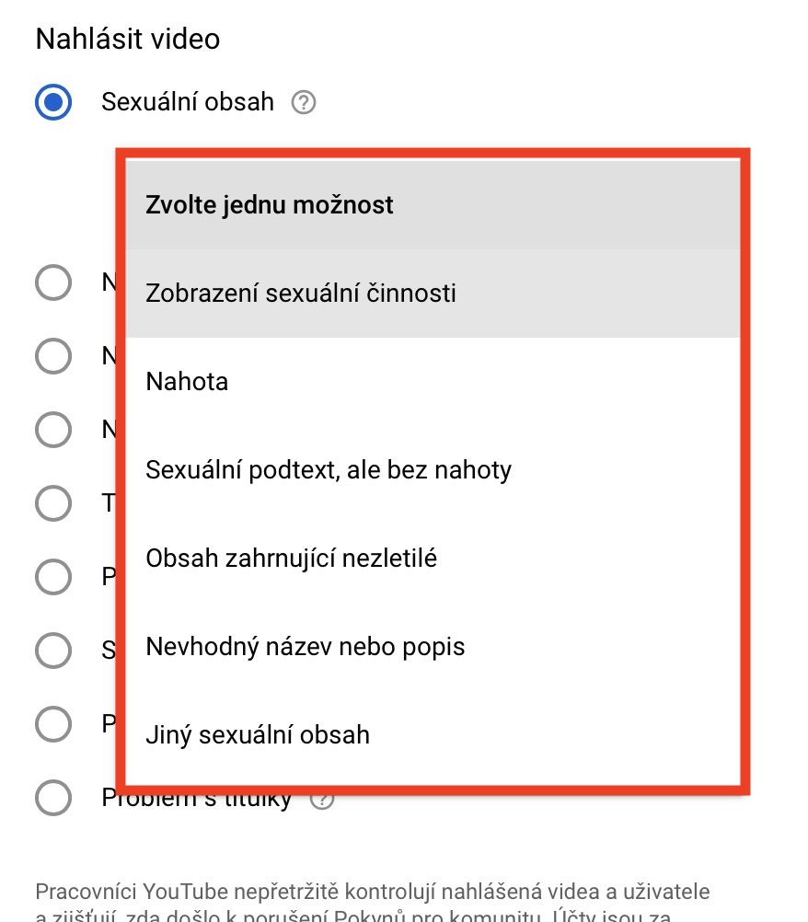Image resolution: width=808 pixels, height=922 pixels.
Task: Select the radio button just above the T option
Action: click(53, 429)
